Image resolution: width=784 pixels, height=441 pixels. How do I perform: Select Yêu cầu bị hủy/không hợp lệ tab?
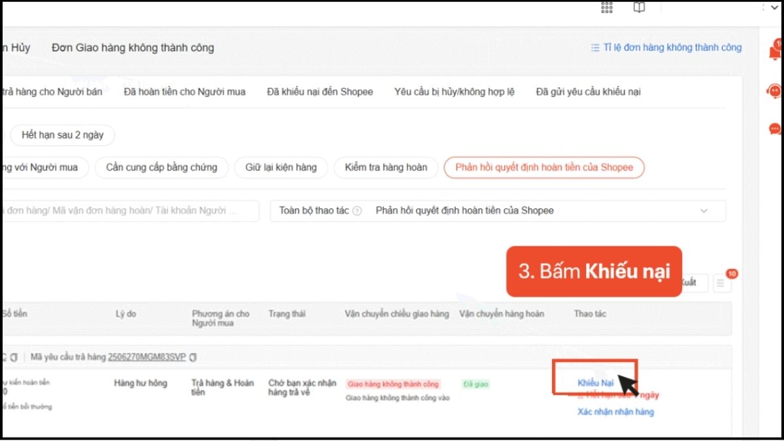[x=455, y=92]
